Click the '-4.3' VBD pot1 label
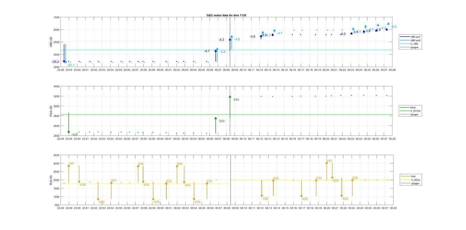Viewport: 466px width, 230px height. 221,40
